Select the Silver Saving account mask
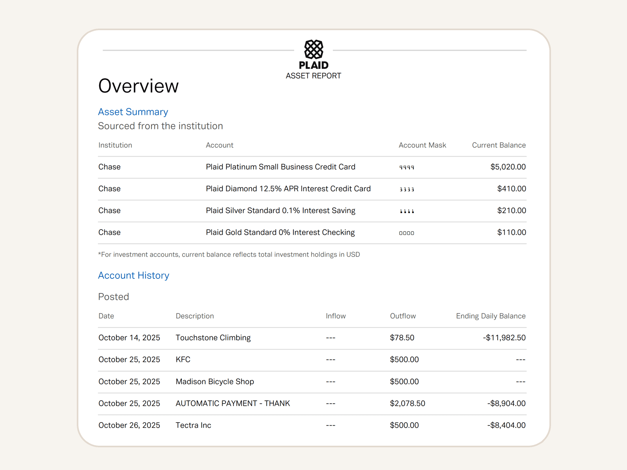 click(406, 211)
